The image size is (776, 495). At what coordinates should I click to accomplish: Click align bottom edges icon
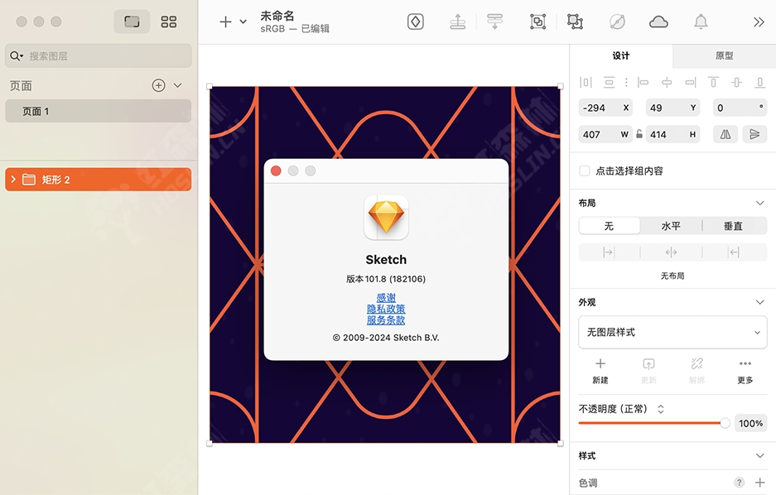[x=759, y=82]
